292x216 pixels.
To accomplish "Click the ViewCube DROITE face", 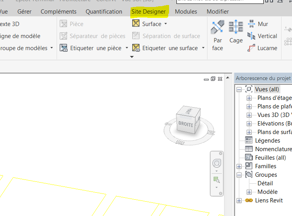I will 185,125.
